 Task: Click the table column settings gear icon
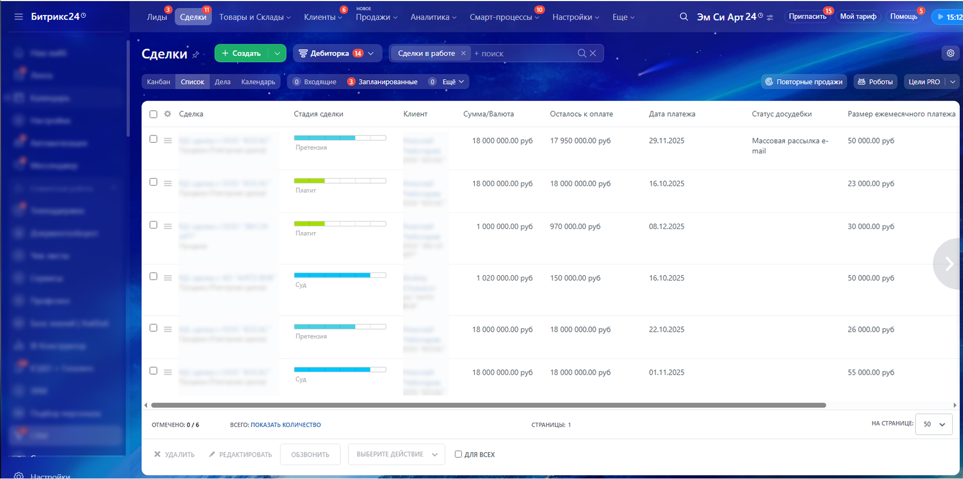coord(168,114)
